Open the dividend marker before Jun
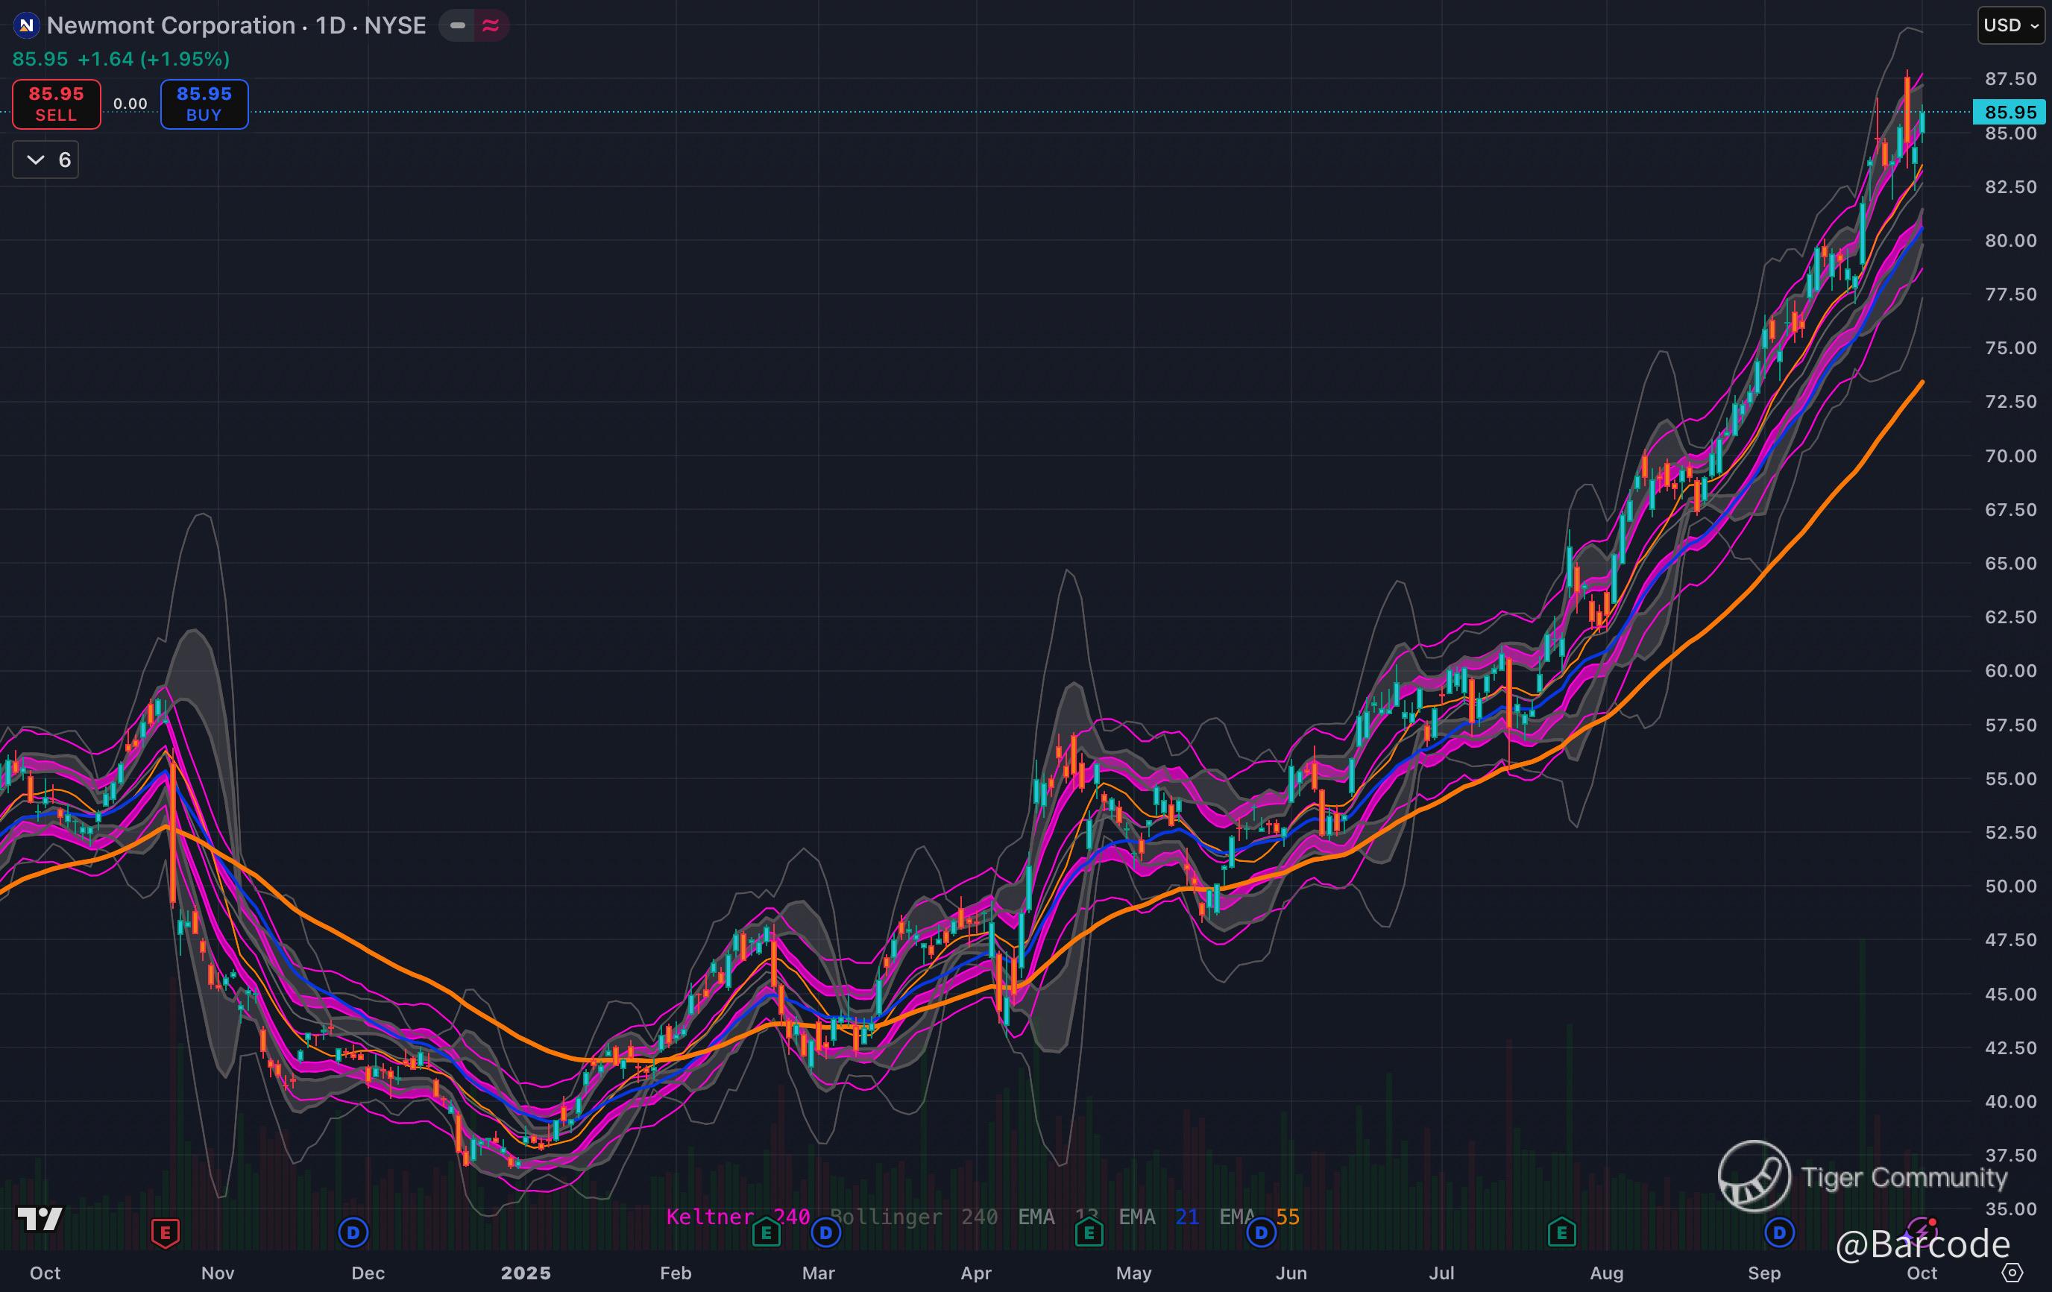Image resolution: width=2052 pixels, height=1292 pixels. coord(1261,1232)
